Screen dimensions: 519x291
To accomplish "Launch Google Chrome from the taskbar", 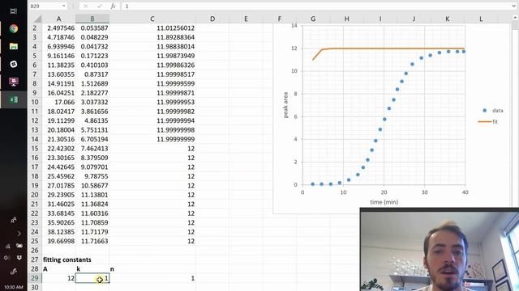I will point(14,29).
